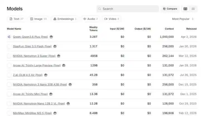This screenshot has height=116, width=201.
Task: Click gift icon next to Trinity Mini
Action: 51,94
